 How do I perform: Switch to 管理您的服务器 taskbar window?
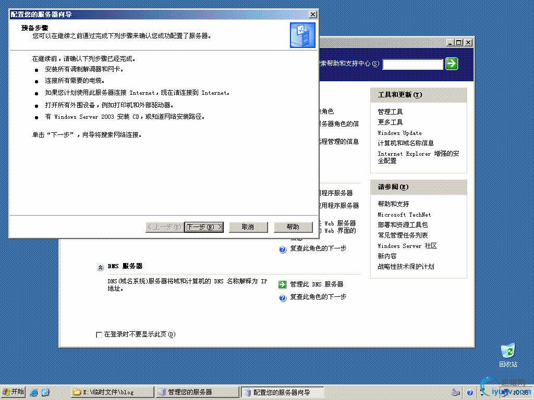198,392
